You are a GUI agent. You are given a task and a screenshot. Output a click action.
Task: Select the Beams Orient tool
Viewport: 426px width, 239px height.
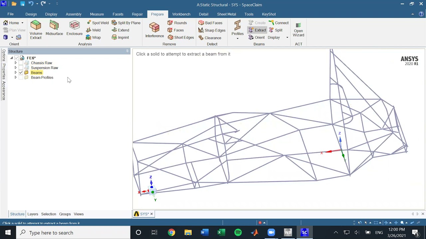(256, 38)
